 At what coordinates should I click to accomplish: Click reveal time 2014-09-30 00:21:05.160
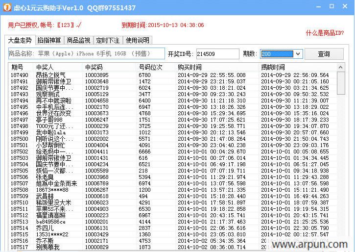295,81
